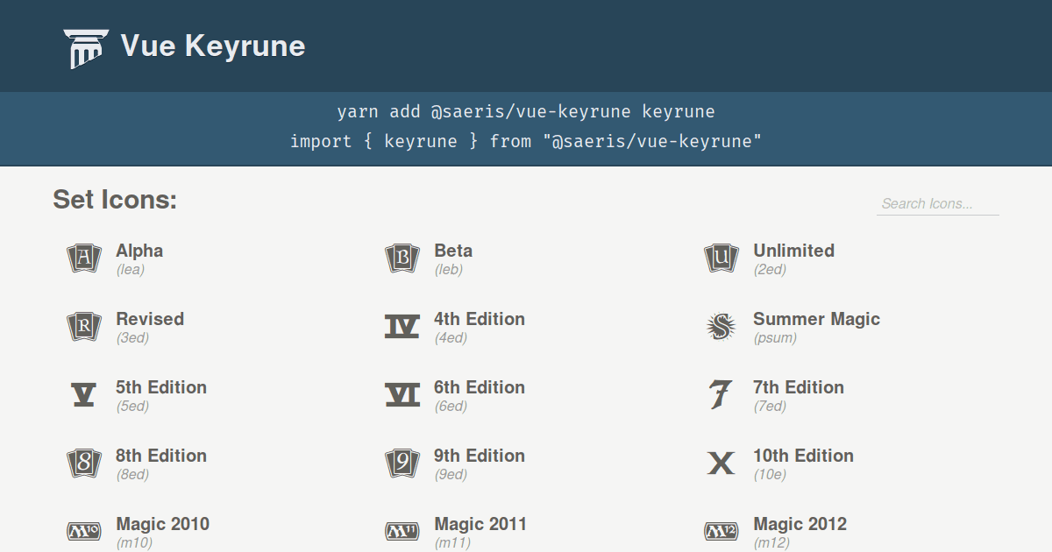Click the 5th Edition V icon
The width and height of the screenshot is (1052, 552).
pyautogui.click(x=83, y=394)
